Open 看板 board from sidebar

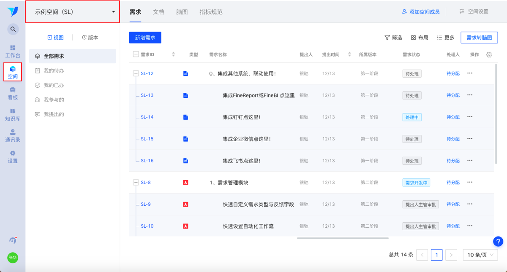13,93
